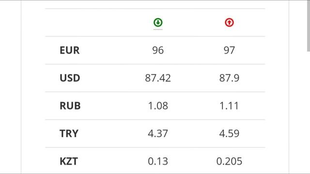
Task: Click the TRY buy rate 4.37
Action: pos(158,133)
